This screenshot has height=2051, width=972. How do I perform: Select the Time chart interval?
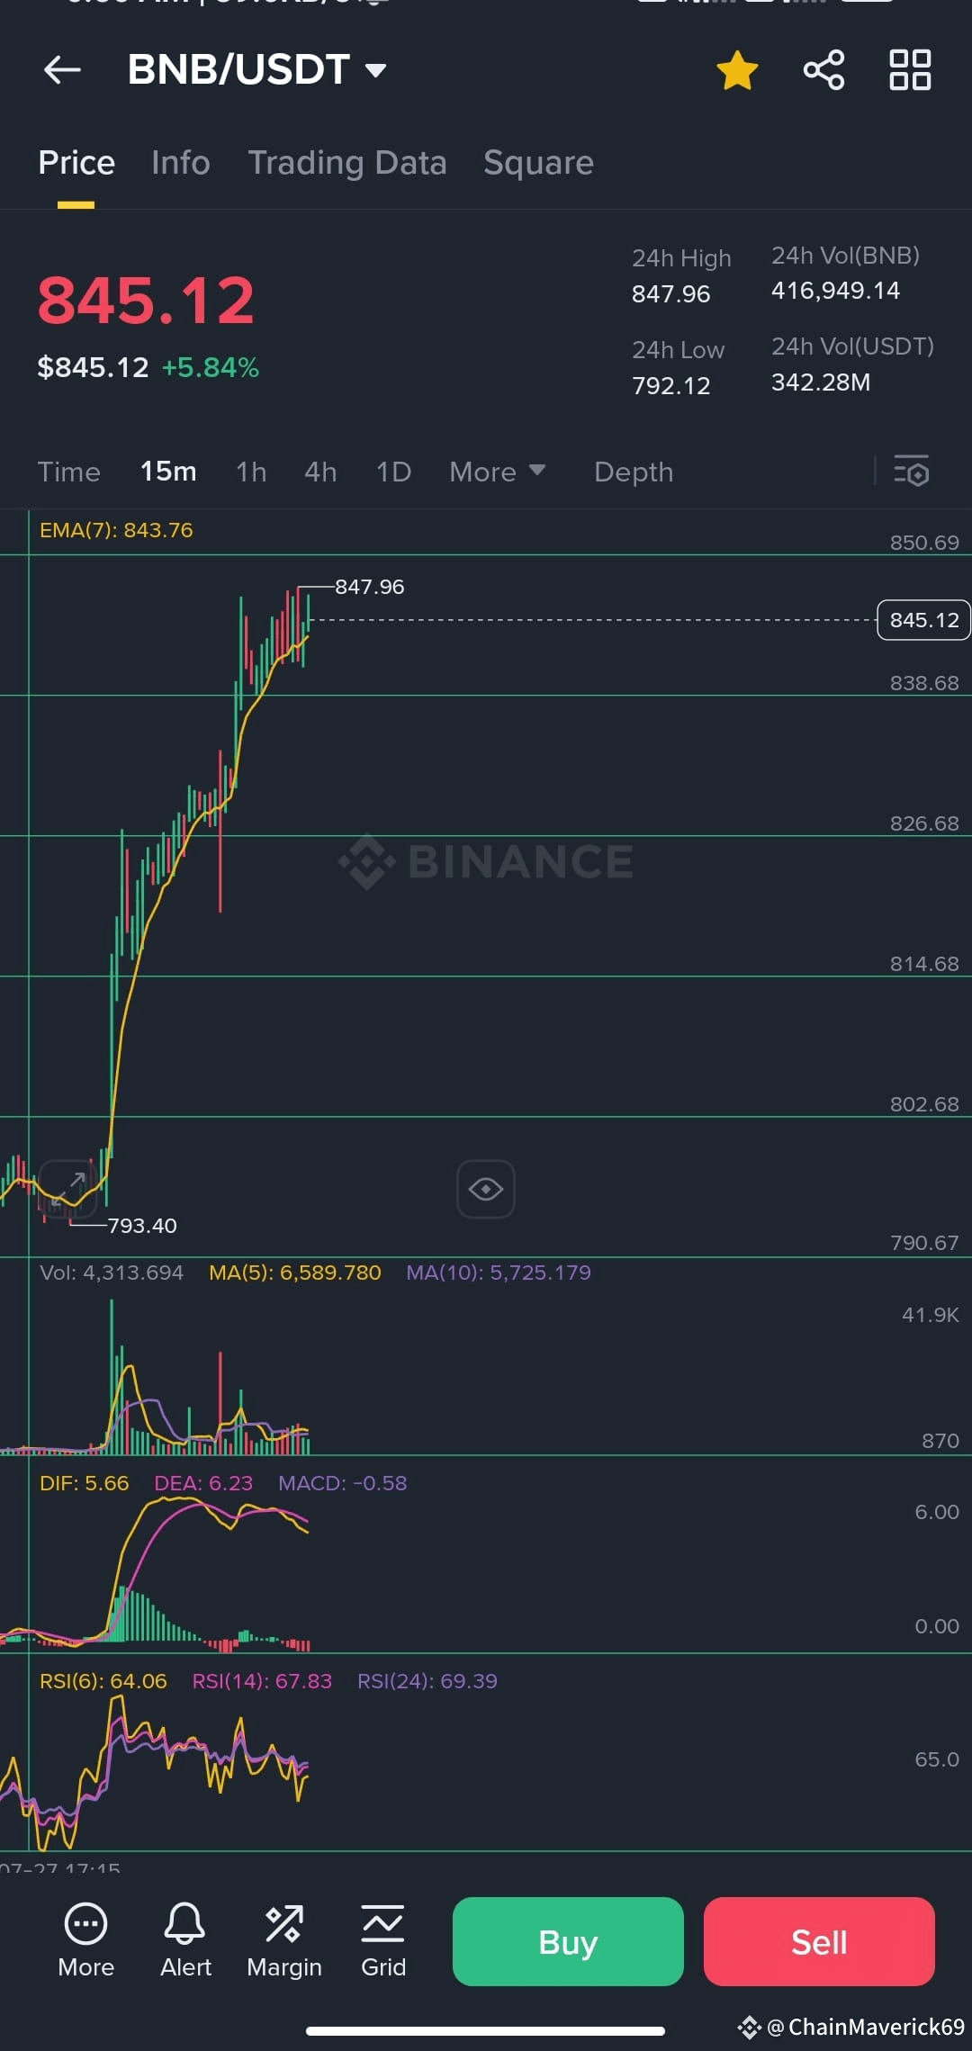tap(69, 472)
